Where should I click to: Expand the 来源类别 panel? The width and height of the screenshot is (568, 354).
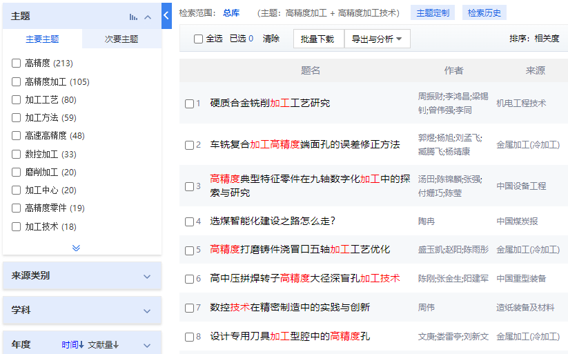click(147, 277)
